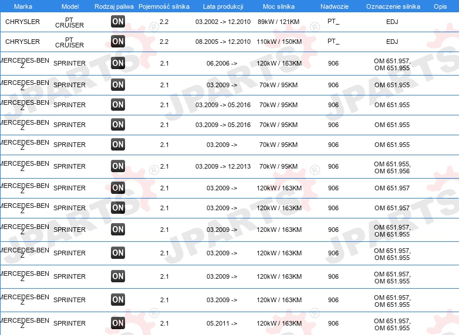
Task: Click the production date 06.2006 ->
Action: click(222, 63)
